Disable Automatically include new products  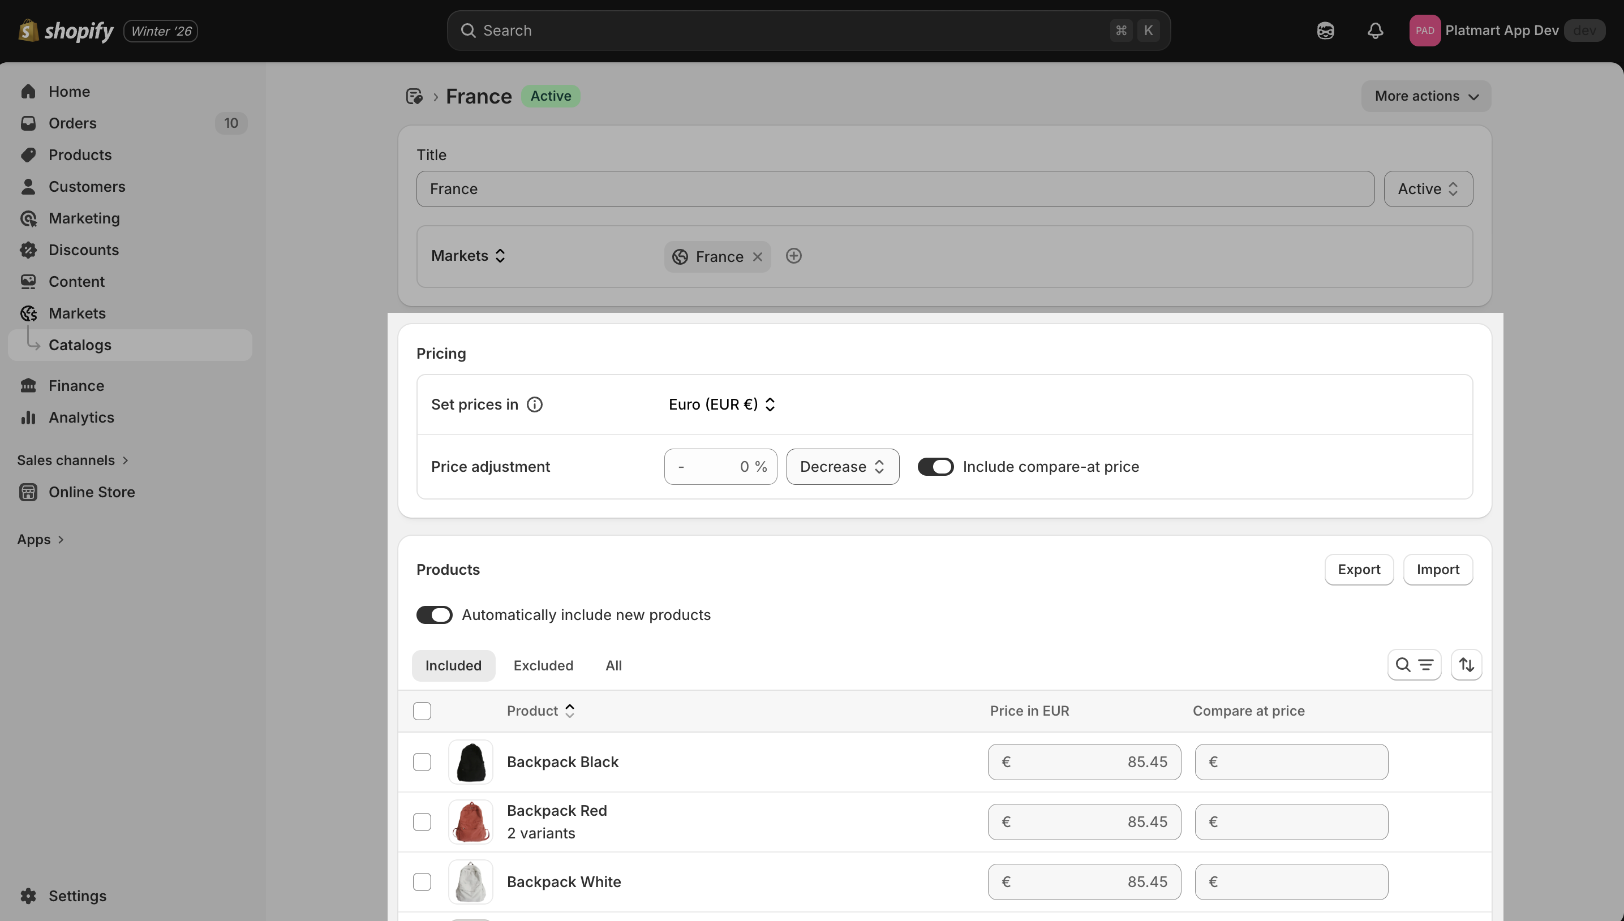coord(434,615)
